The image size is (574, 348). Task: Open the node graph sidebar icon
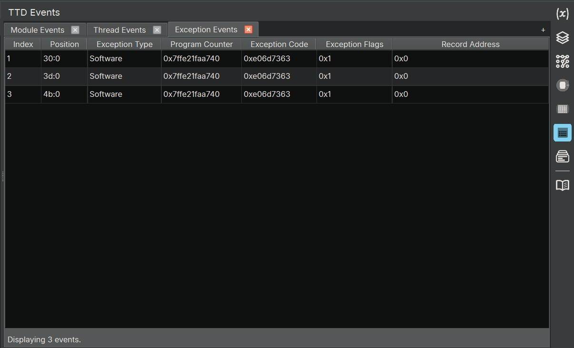click(x=562, y=61)
